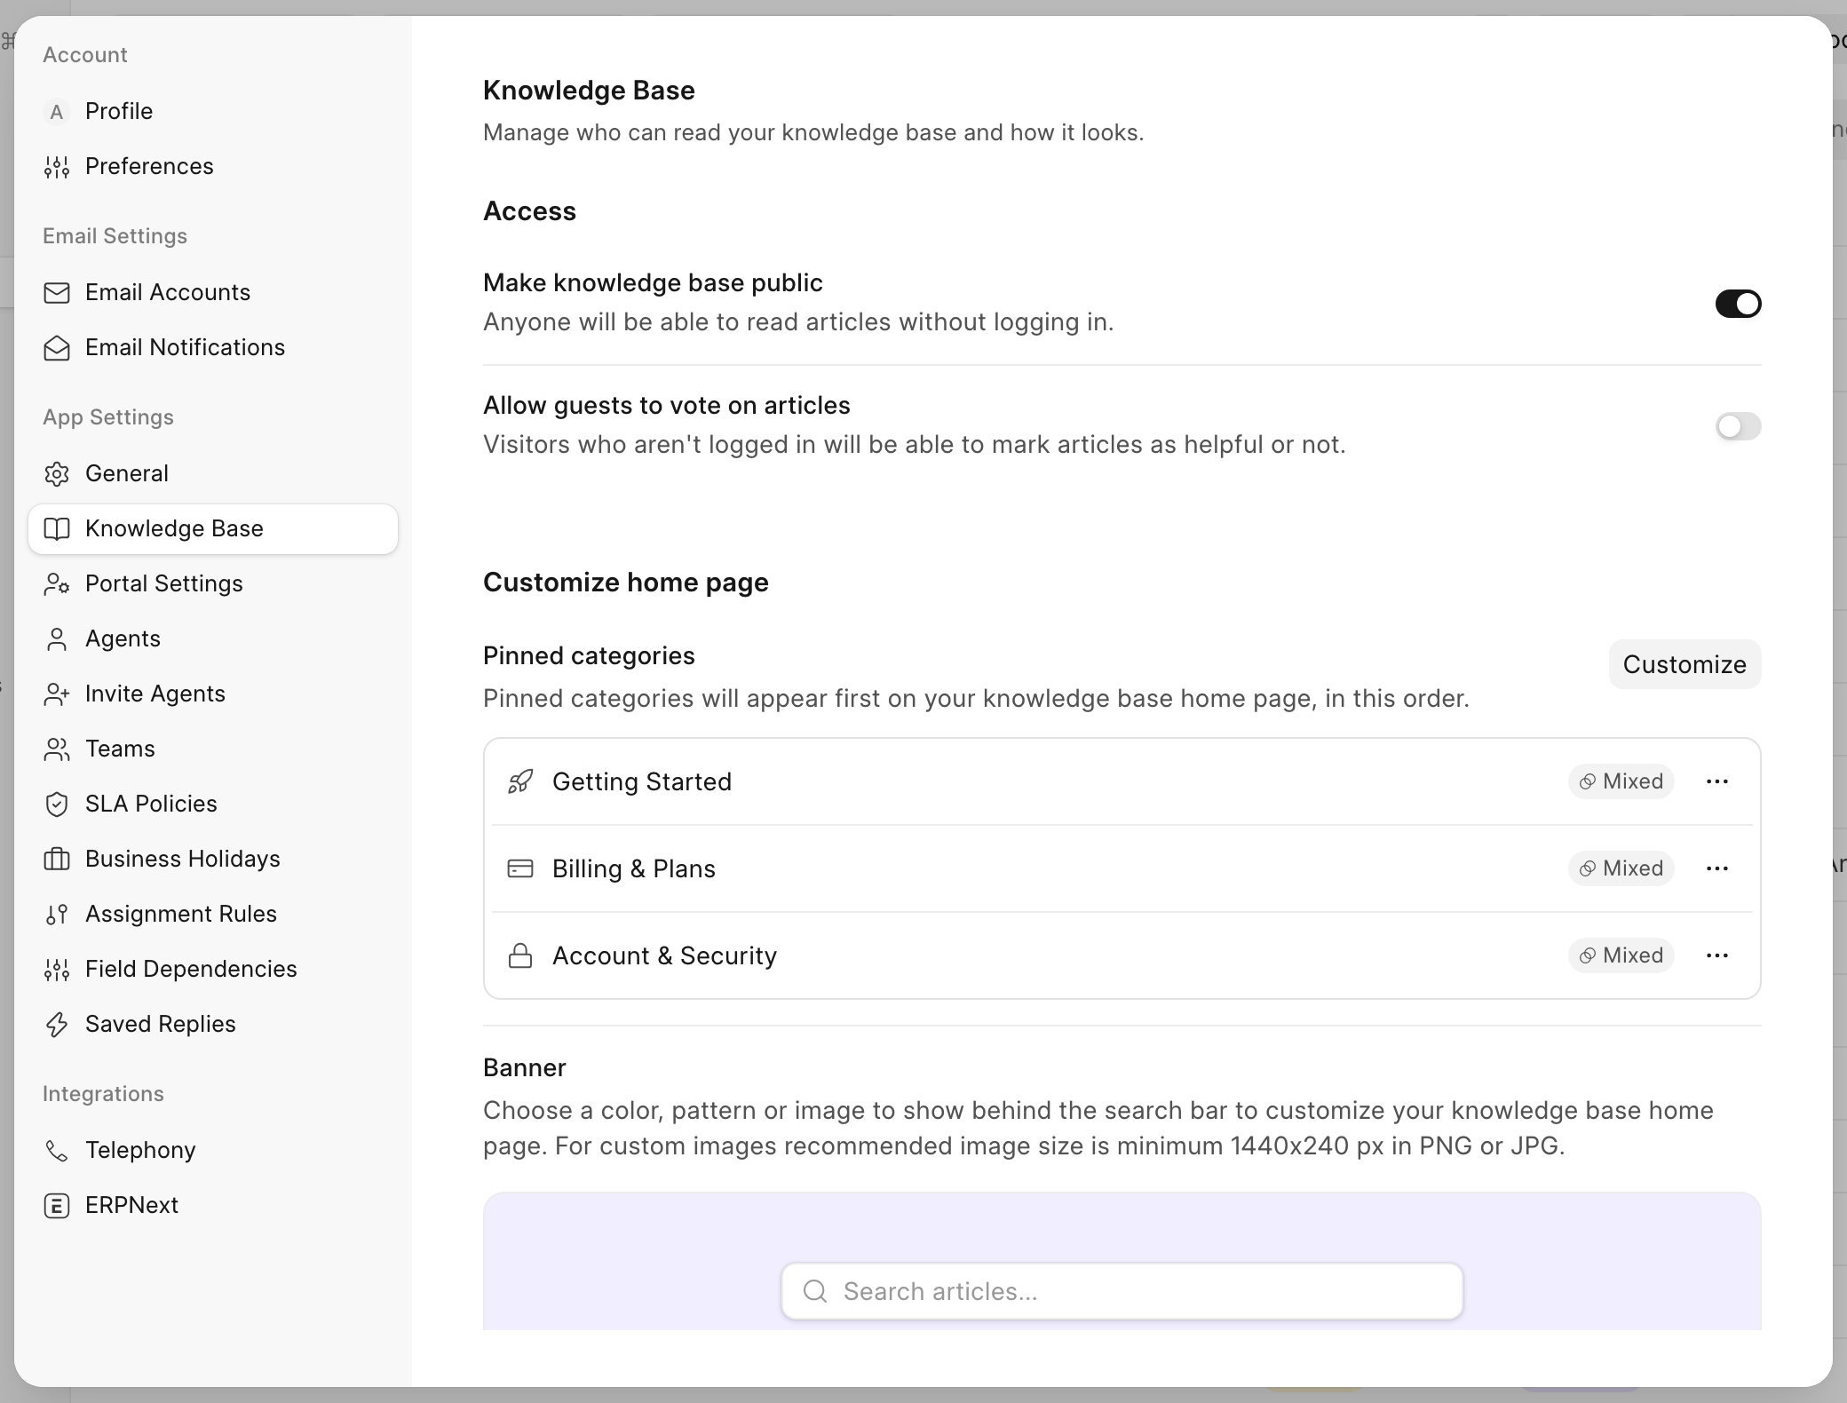This screenshot has height=1403, width=1847.
Task: Click the Email Notifications open-envelope icon
Action: coord(57,348)
